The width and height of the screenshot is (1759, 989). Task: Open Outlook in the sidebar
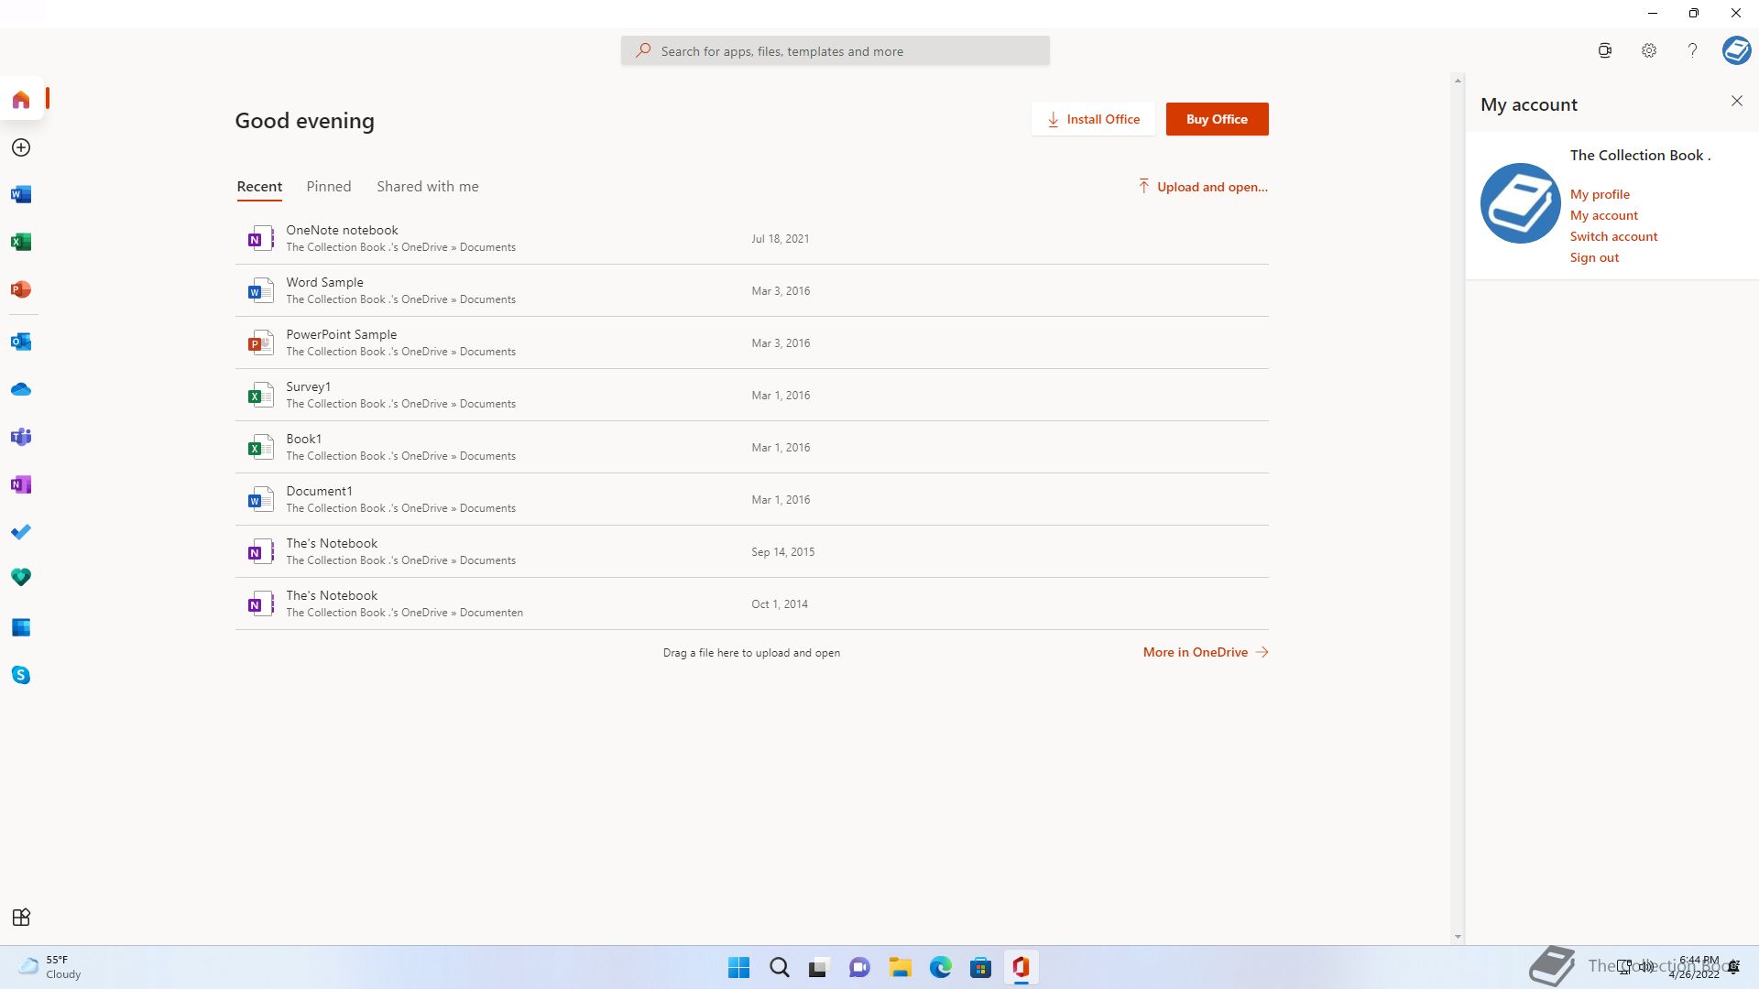pos(21,342)
